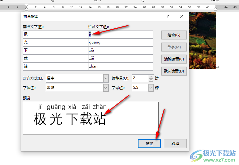Open the 字体 dropdown
Image resolution: width=239 pixels, height=165 pixels.
[106, 88]
